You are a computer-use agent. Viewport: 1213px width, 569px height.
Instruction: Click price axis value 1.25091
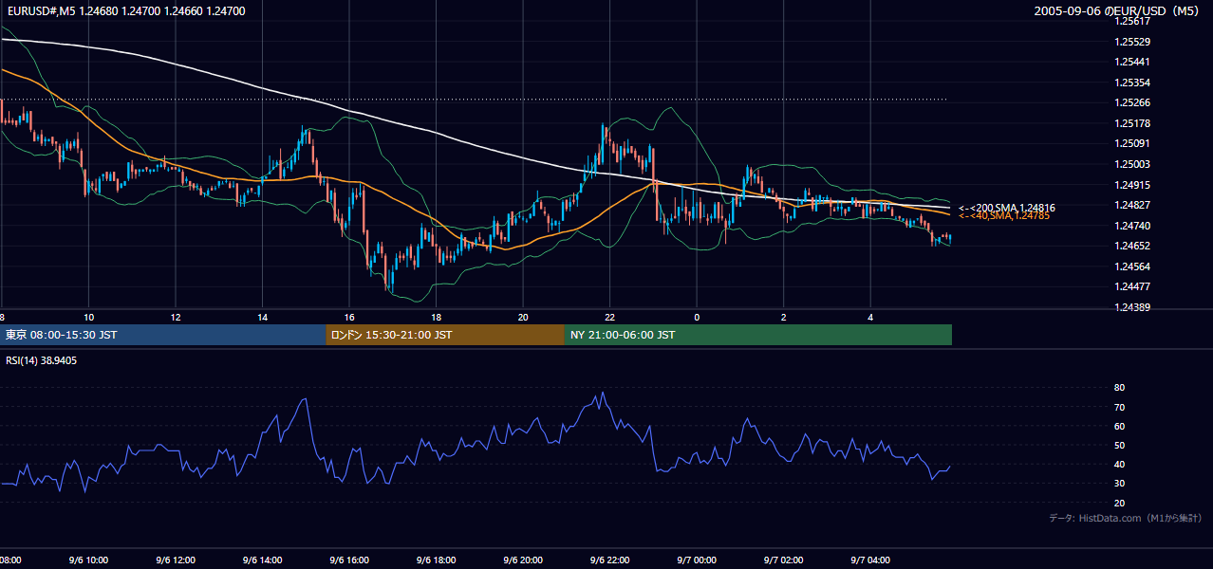coord(1133,144)
